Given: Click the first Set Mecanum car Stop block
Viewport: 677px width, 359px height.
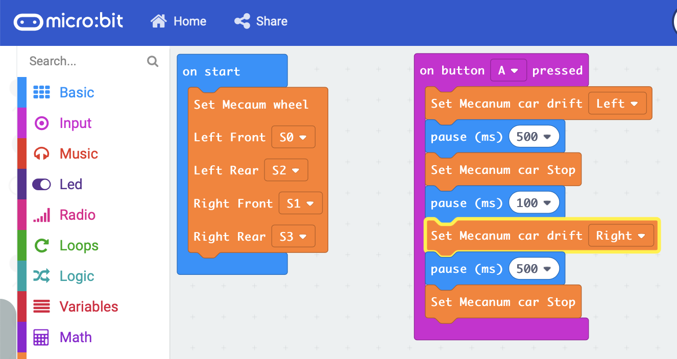Looking at the screenshot, I should tap(502, 170).
